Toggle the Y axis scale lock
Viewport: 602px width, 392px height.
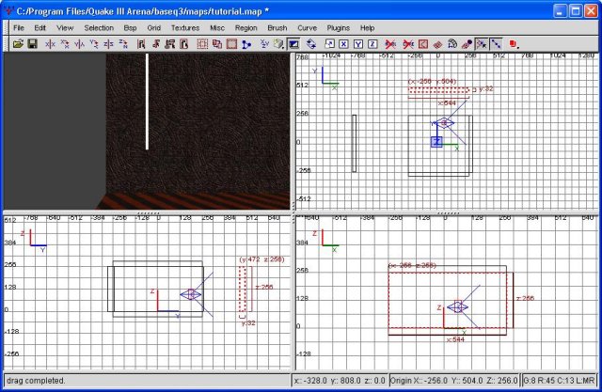pyautogui.click(x=358, y=44)
